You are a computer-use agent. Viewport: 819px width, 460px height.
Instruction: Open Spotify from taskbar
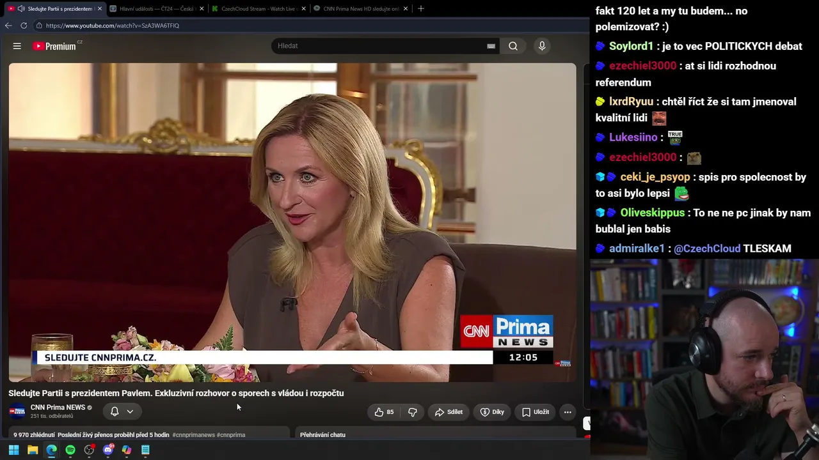coord(70,450)
